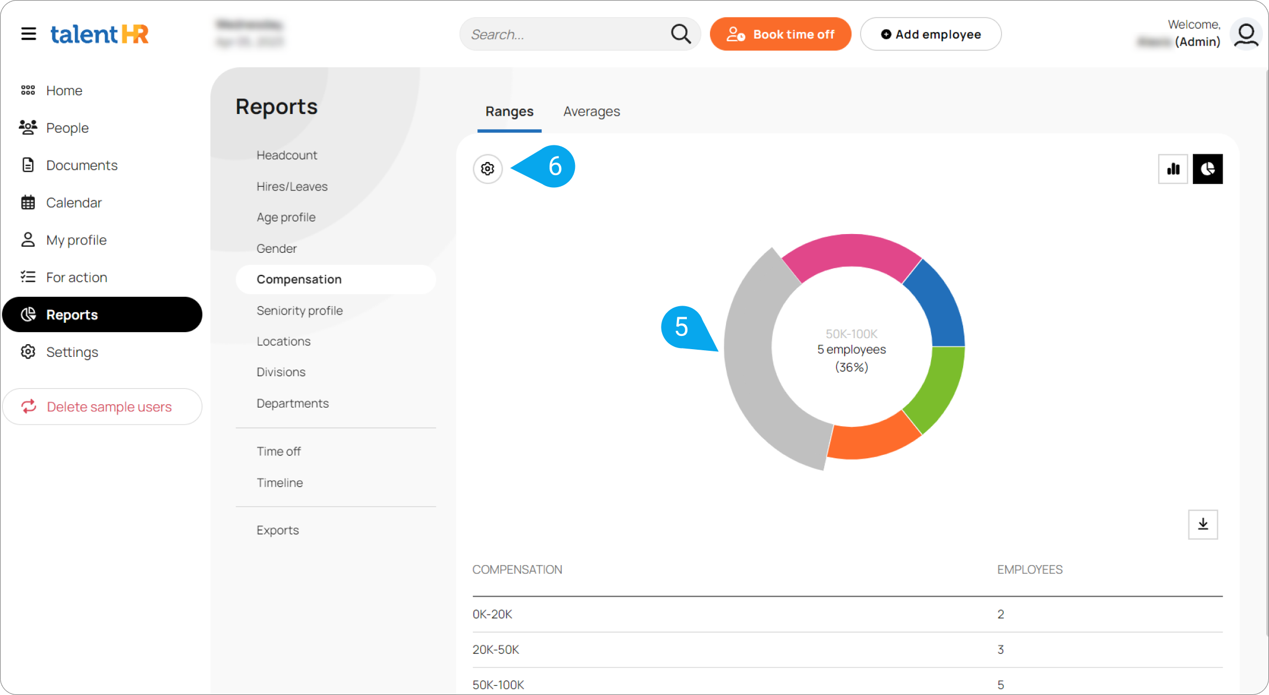Click Book time off button
1269x695 pixels.
click(780, 34)
